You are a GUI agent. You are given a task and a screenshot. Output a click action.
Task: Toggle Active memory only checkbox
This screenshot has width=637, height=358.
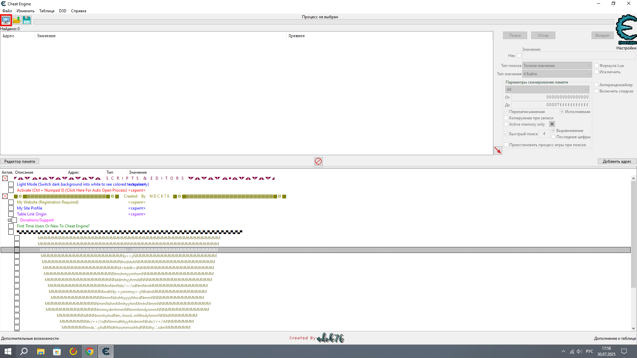coord(506,124)
